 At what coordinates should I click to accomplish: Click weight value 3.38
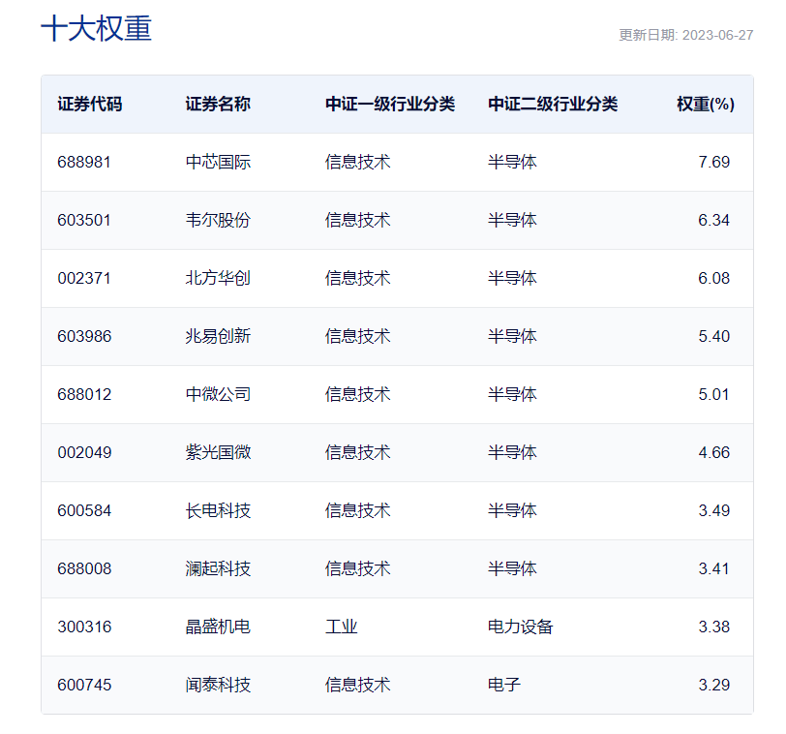click(714, 627)
